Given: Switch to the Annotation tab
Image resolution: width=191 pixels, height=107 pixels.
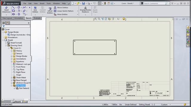Looking at the screenshot, I should (x=19, y=18).
